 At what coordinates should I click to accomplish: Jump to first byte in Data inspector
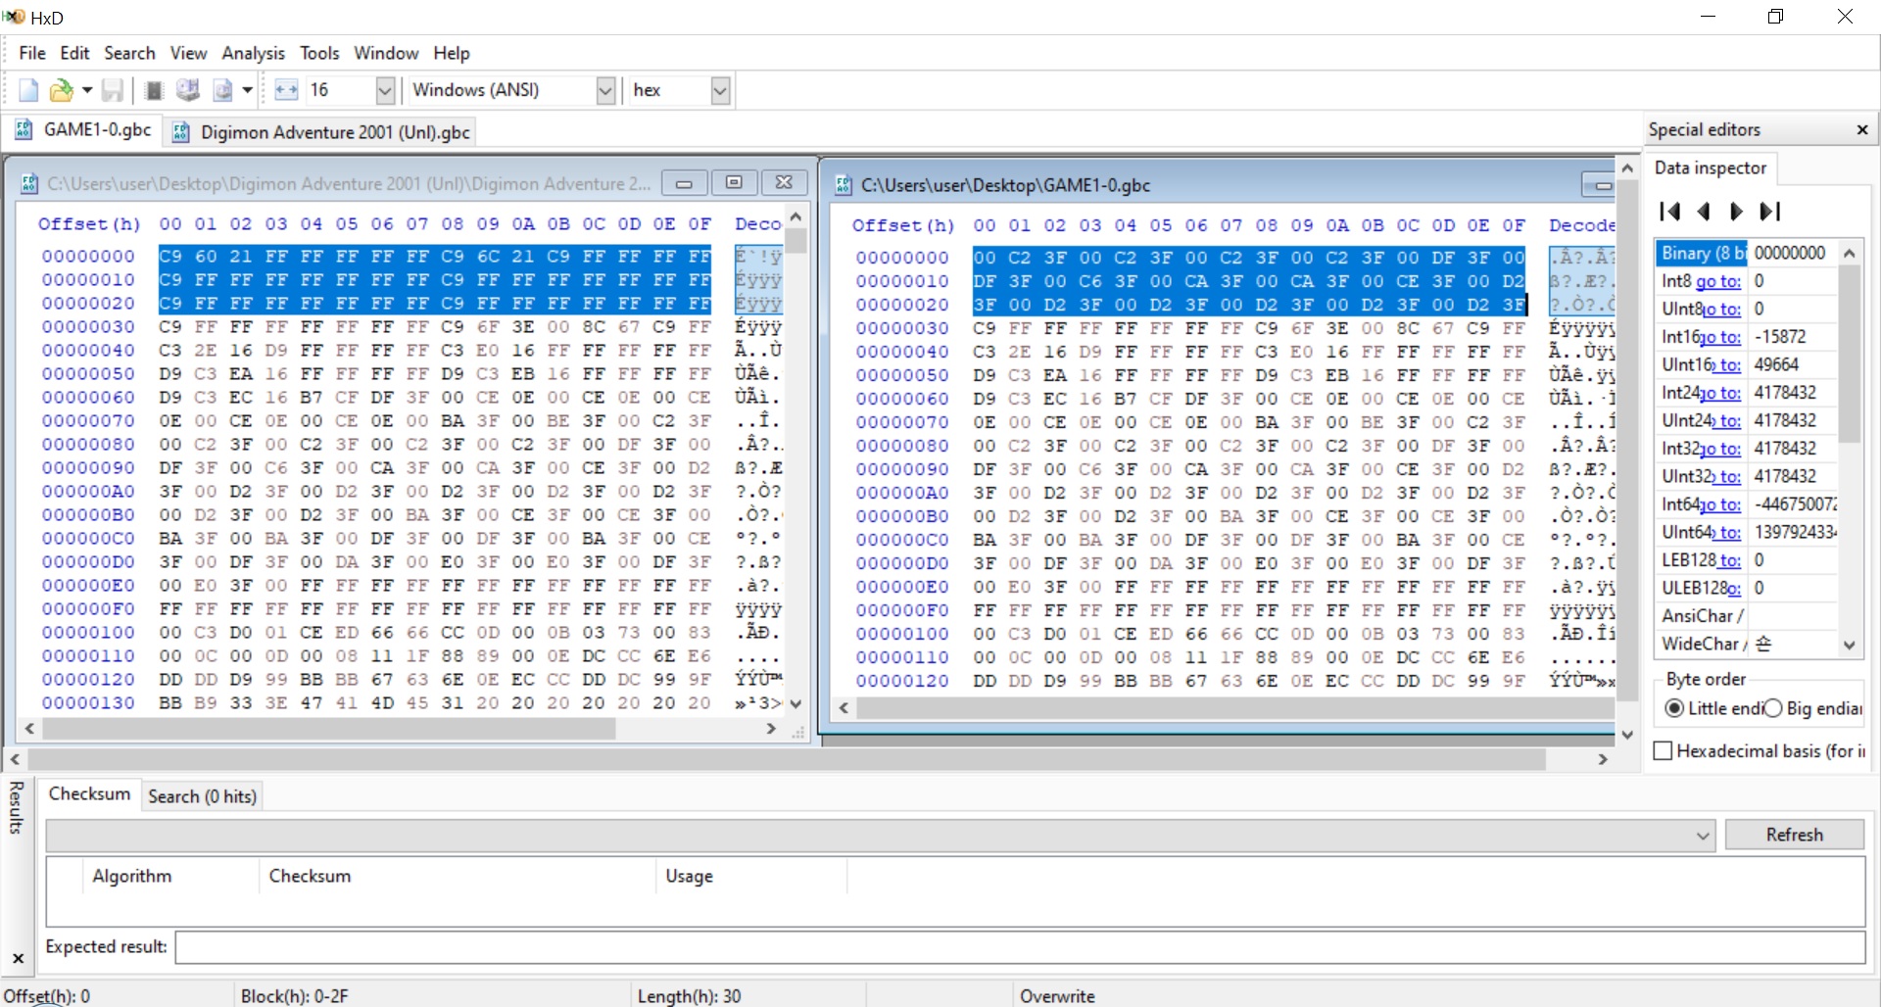tap(1670, 212)
